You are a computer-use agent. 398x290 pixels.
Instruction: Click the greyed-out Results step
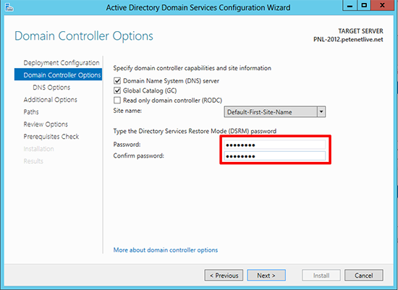(33, 161)
